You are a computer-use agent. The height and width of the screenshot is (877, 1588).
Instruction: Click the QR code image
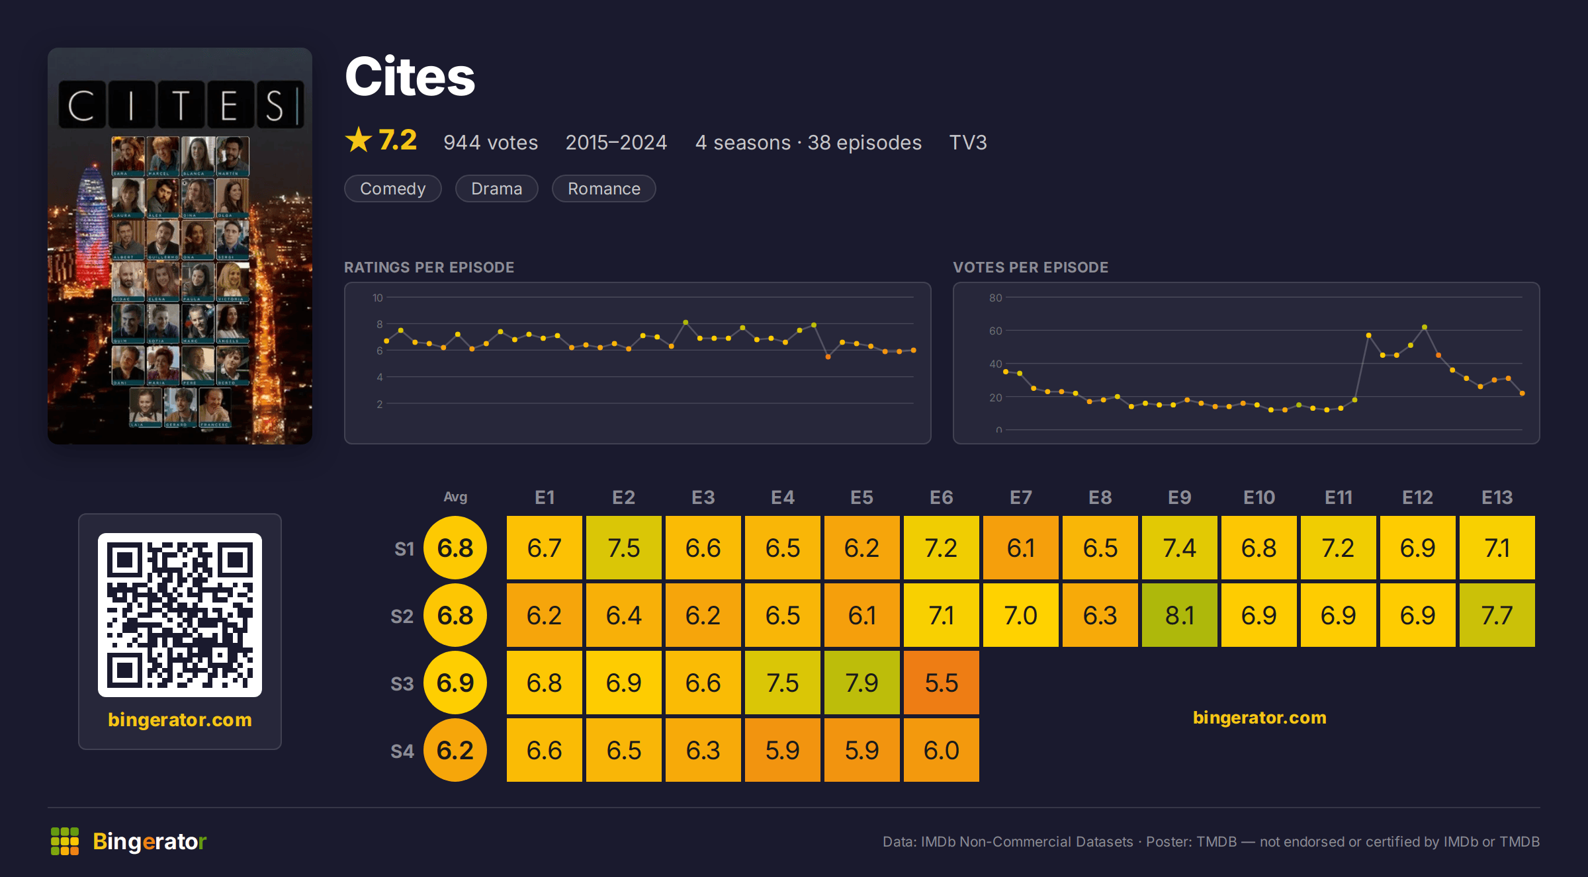click(x=180, y=614)
